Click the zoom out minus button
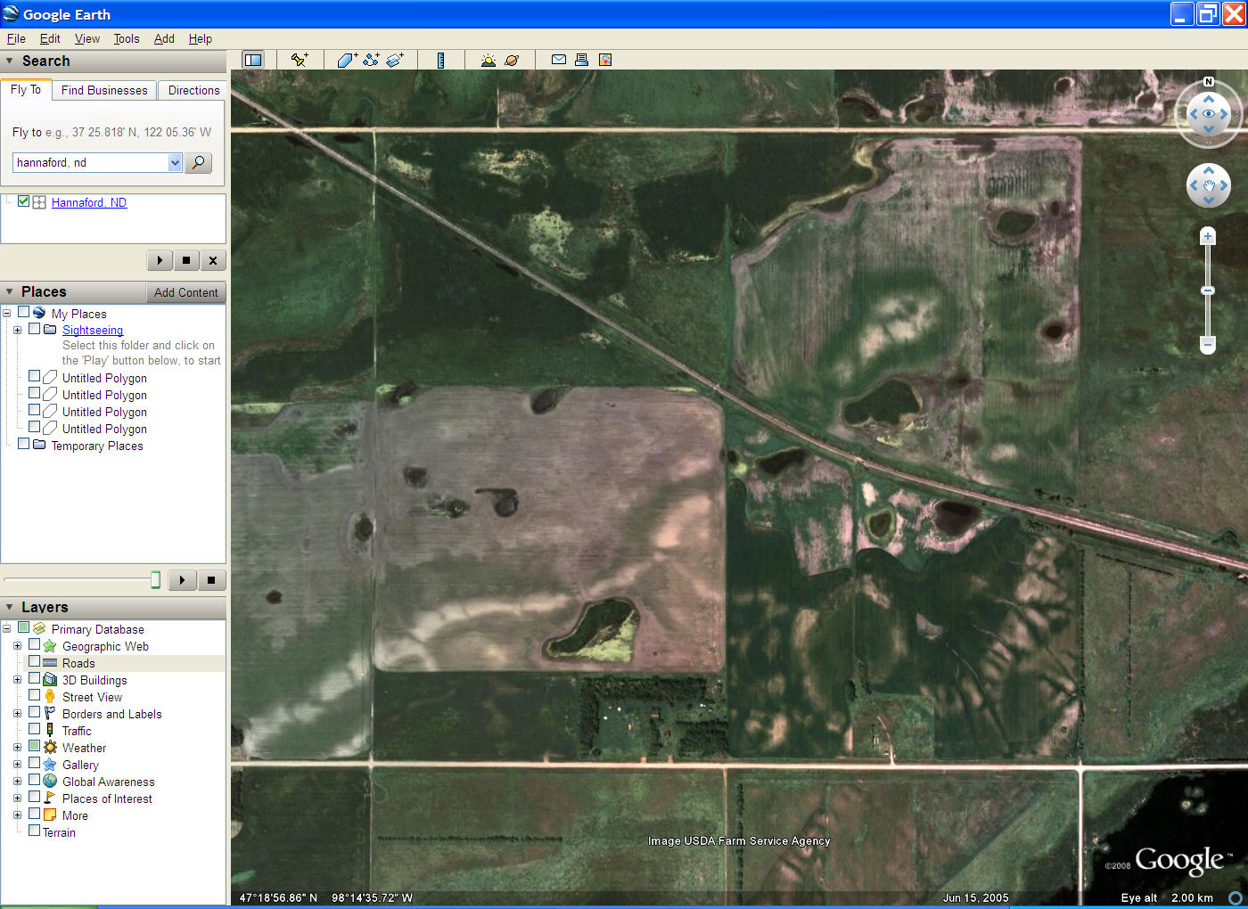Viewport: 1248px width, 909px height. tap(1208, 344)
